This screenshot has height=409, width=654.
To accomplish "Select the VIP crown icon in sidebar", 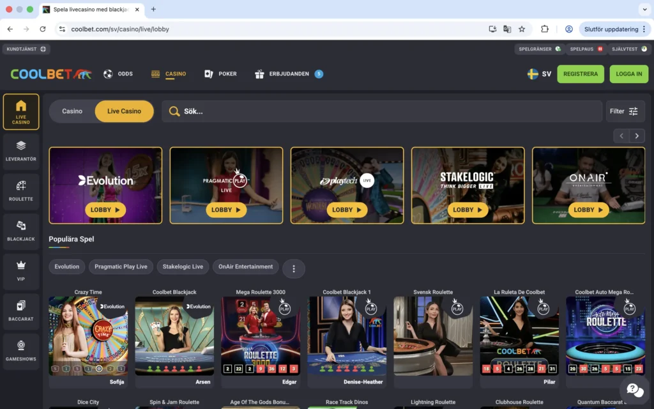I will coord(20,272).
